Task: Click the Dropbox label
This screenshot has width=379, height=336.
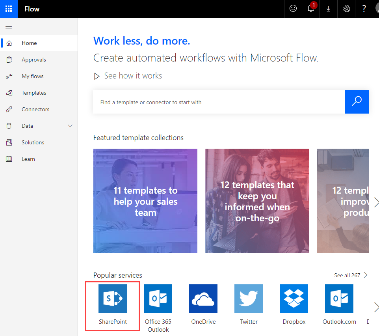Action: pyautogui.click(x=294, y=322)
